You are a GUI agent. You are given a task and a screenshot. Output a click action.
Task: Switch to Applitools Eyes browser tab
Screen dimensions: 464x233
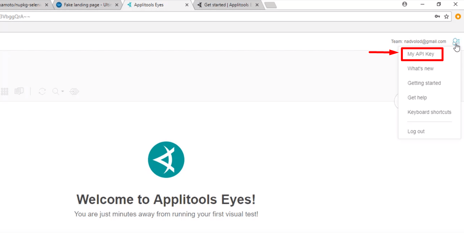pos(158,5)
